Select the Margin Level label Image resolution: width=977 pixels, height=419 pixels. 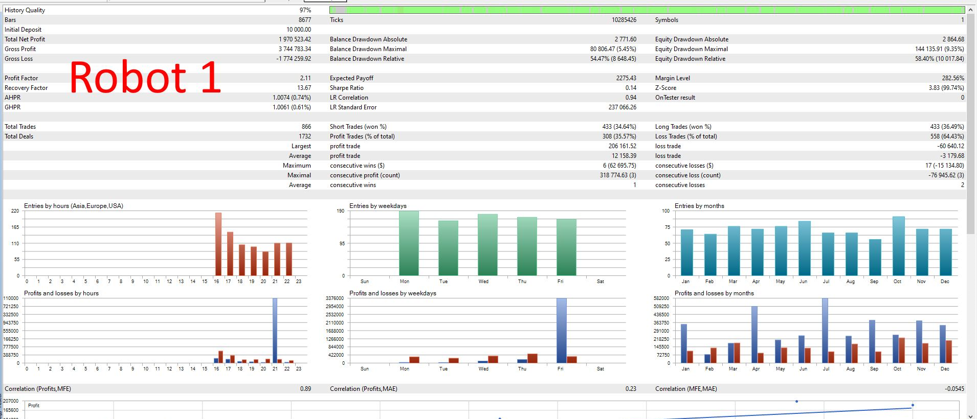[673, 78]
